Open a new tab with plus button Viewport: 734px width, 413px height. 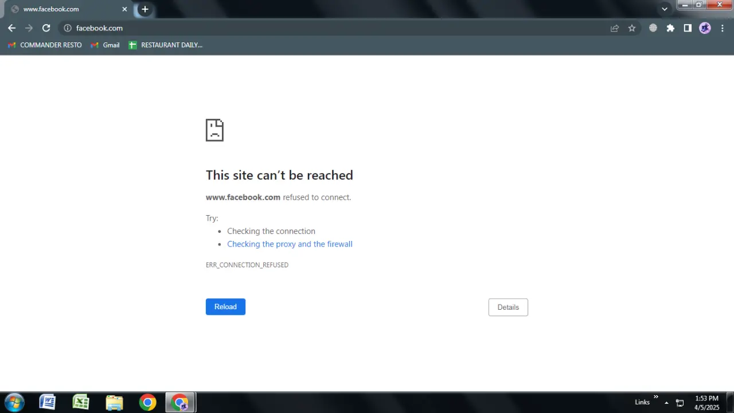pos(145,9)
